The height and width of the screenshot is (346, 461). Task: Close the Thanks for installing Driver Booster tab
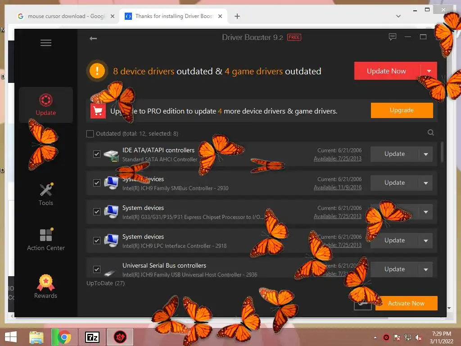click(x=220, y=16)
